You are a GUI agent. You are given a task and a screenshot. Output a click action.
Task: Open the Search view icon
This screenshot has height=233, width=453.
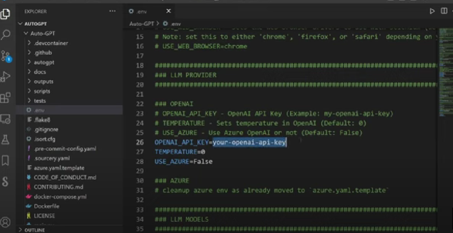pyautogui.click(x=5, y=35)
